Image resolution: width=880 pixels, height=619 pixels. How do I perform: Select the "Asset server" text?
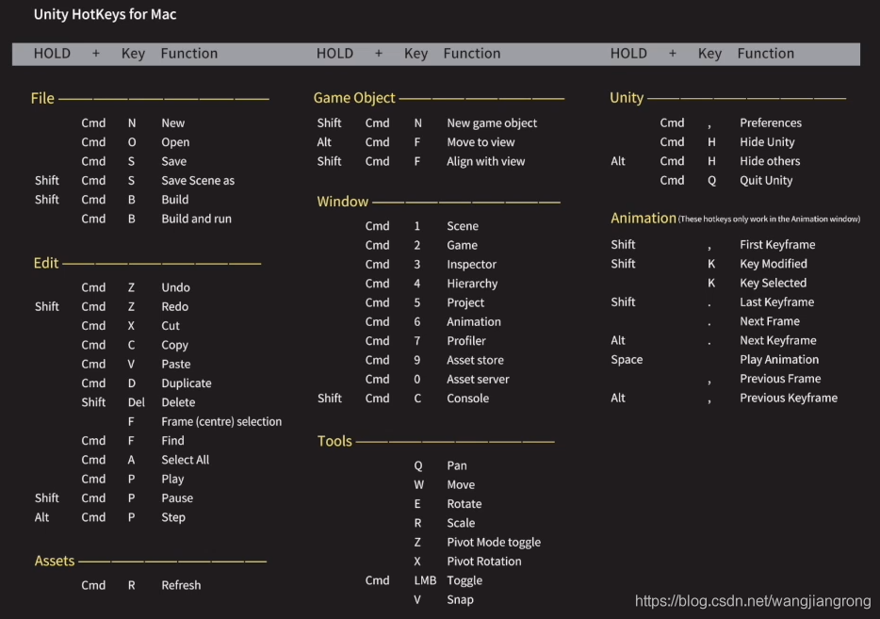click(x=479, y=380)
